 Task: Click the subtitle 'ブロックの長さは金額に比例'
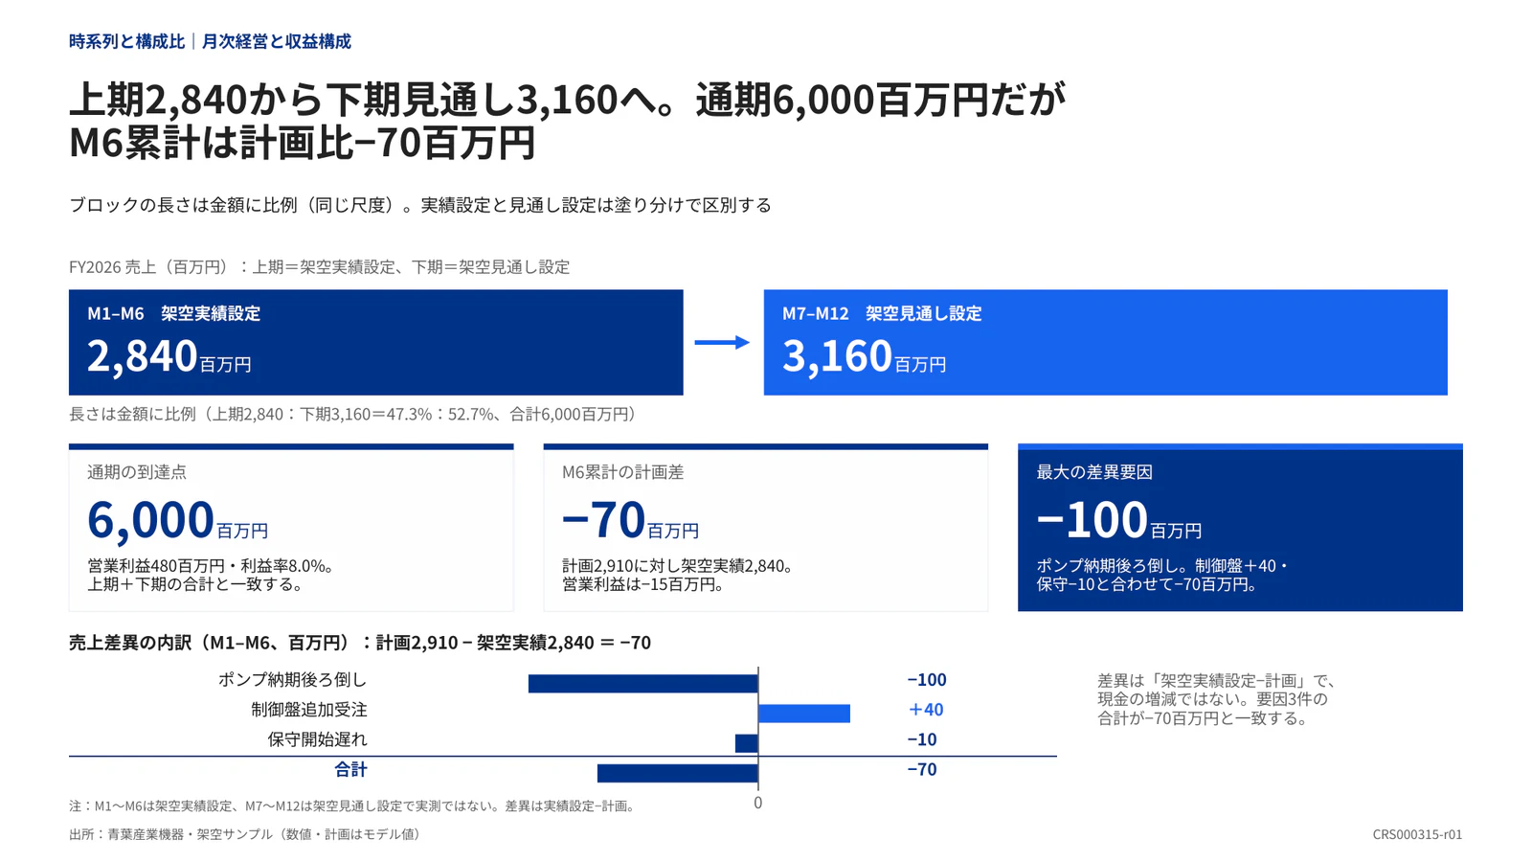tap(420, 205)
